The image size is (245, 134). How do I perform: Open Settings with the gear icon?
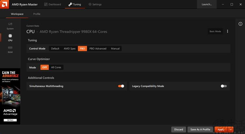click(95, 4)
